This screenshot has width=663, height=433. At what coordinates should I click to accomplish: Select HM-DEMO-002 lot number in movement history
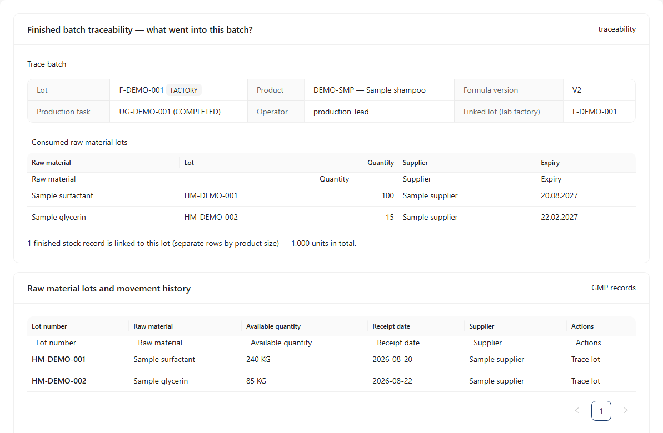[59, 381]
